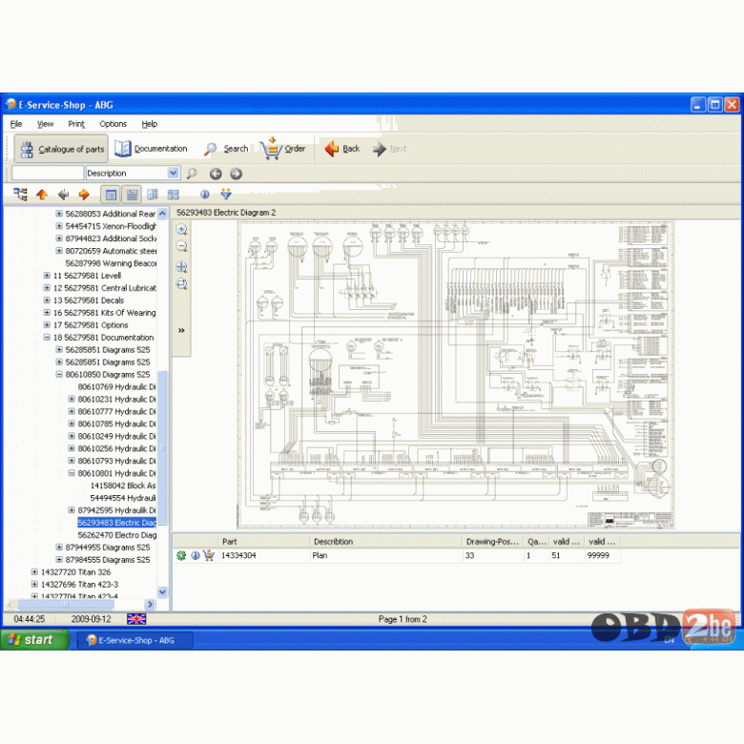Click the tree structure icon
Image resolution: width=744 pixels, height=744 pixels.
pyautogui.click(x=20, y=194)
